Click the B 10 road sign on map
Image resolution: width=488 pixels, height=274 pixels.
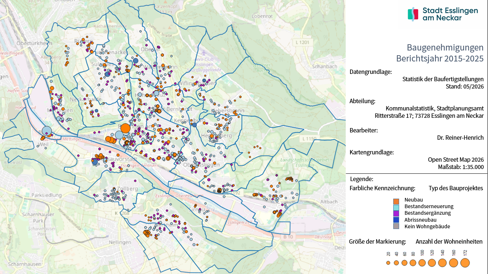point(288,237)
